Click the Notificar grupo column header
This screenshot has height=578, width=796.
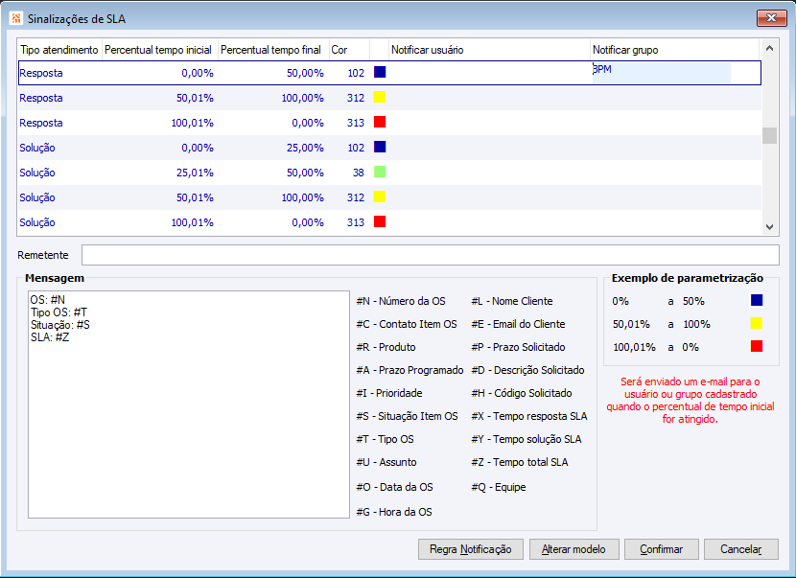coord(675,50)
